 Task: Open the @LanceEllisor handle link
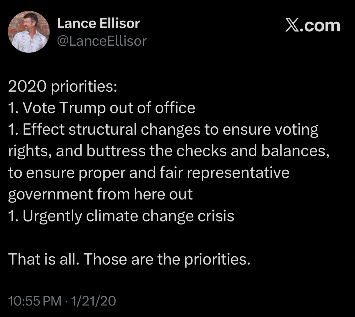pos(102,41)
